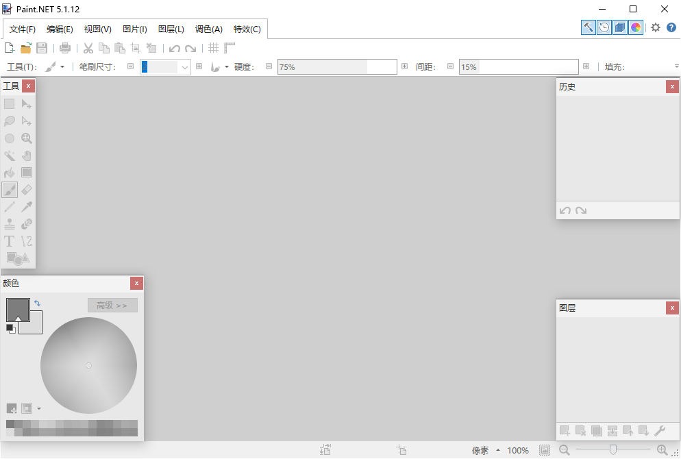Open the 特效(C) menu
This screenshot has height=459, width=681.
coord(247,29)
